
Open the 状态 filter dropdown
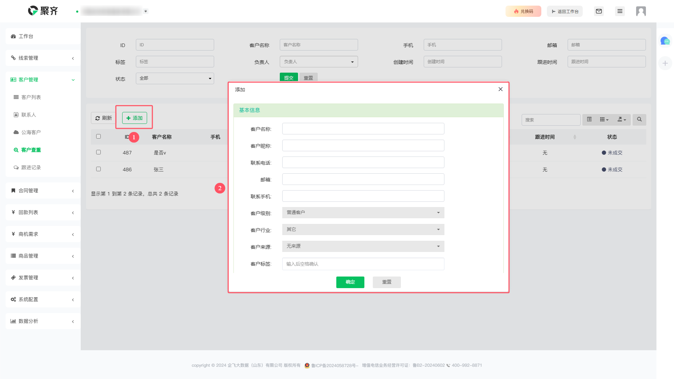point(175,78)
